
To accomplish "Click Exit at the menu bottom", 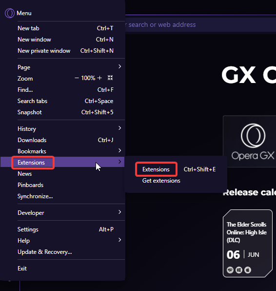I will click(x=62, y=269).
